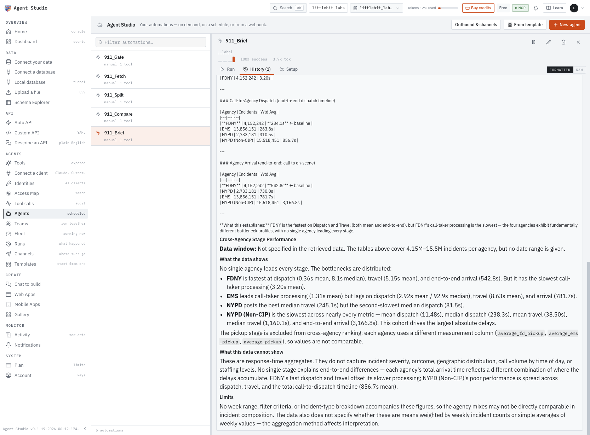Viewport: 590px width, 435px height.
Task: Open Fleet running now page
Action: [45, 234]
